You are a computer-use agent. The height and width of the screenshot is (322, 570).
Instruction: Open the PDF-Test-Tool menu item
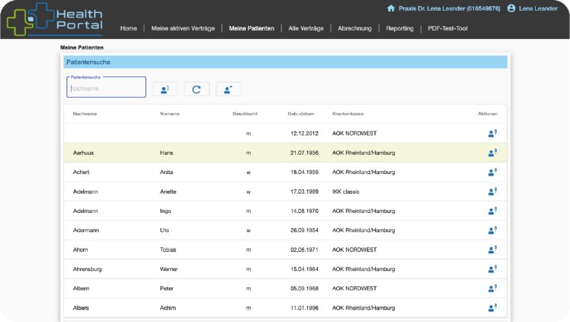click(x=448, y=29)
